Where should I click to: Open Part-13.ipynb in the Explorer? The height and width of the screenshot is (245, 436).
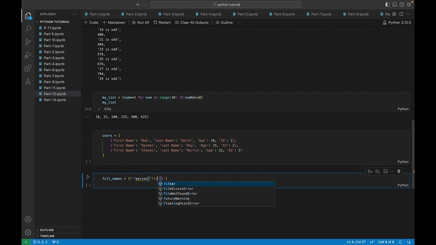(x=58, y=100)
